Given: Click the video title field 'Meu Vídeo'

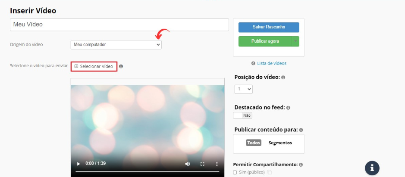Looking at the screenshot, I should [x=119, y=25].
